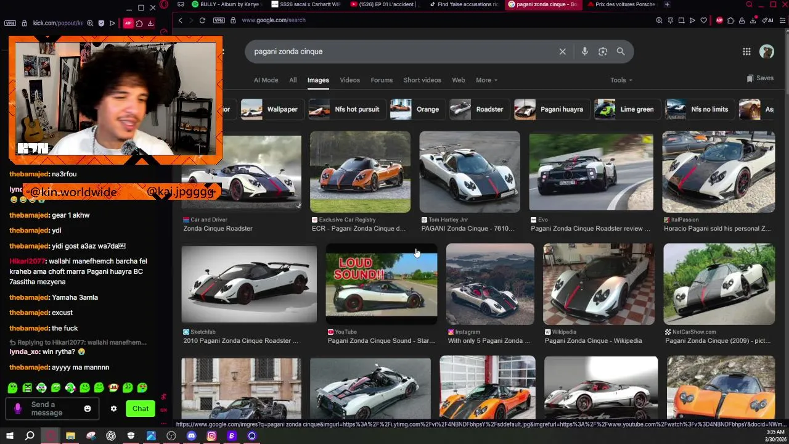The image size is (789, 444).
Task: Expand the More search filter dropdown
Action: tap(486, 80)
